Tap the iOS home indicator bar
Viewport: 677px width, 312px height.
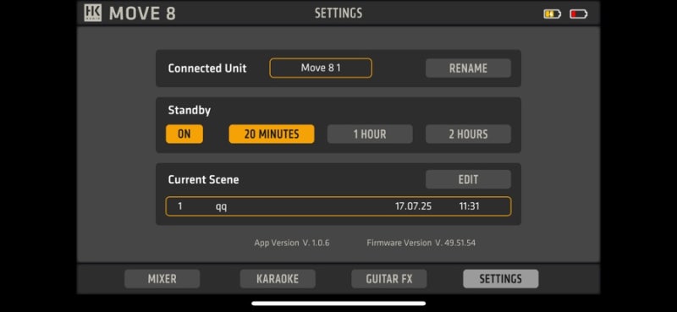(338, 304)
